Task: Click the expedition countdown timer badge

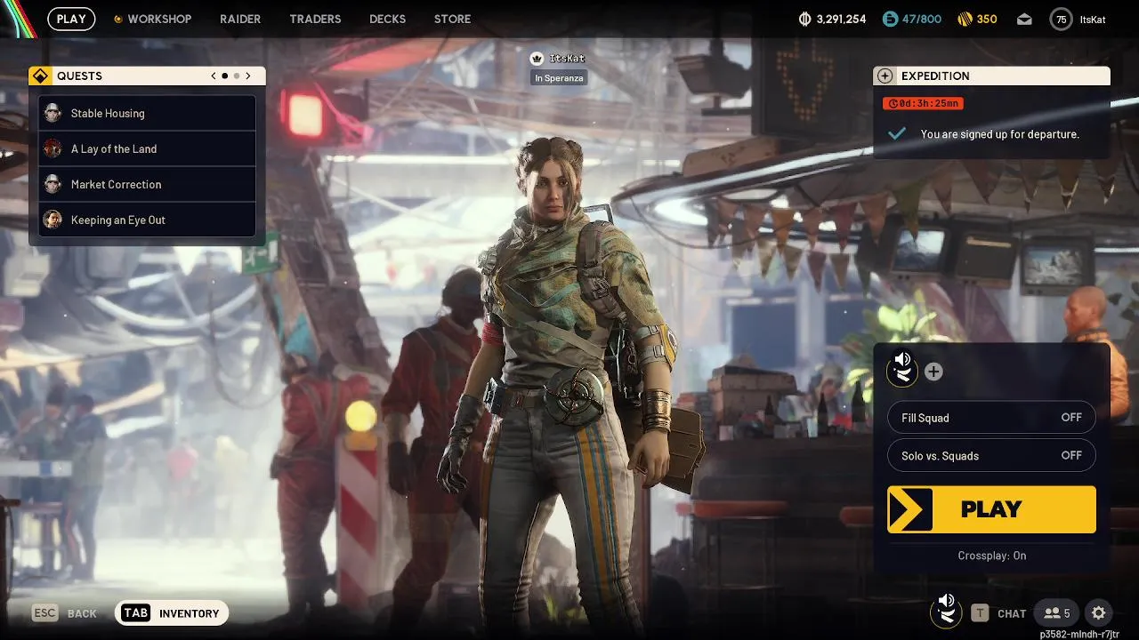Action: 923,103
